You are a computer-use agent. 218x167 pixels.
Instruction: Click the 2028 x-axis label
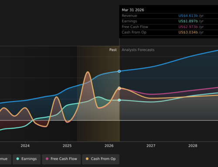click(193, 146)
